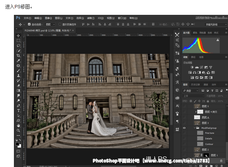
Task: Select the Brush tool
Action: (18, 71)
